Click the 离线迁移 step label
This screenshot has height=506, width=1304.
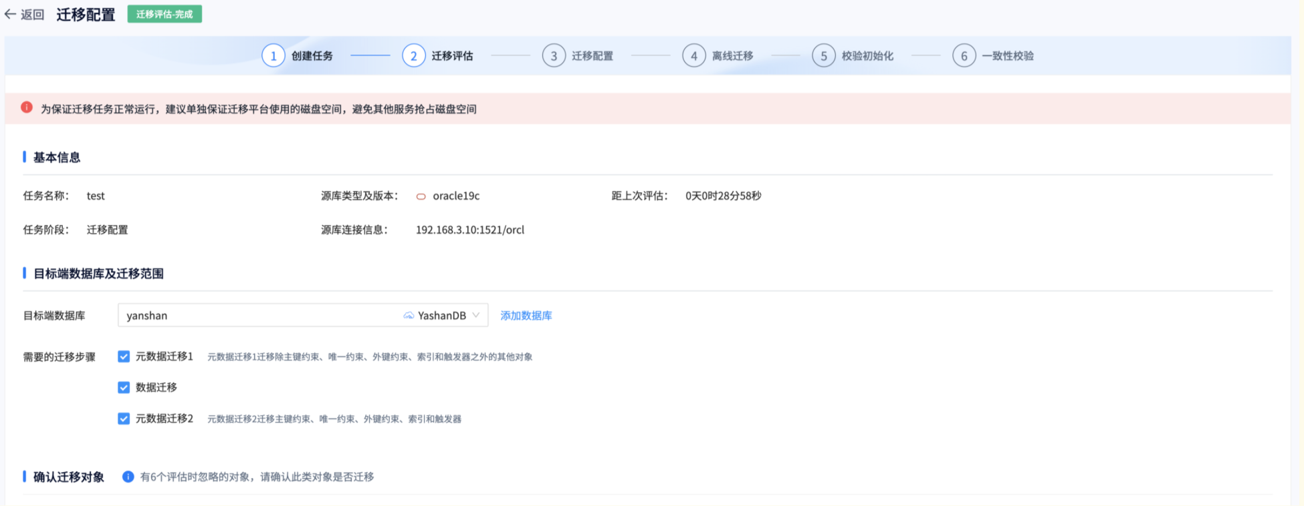[x=732, y=56]
